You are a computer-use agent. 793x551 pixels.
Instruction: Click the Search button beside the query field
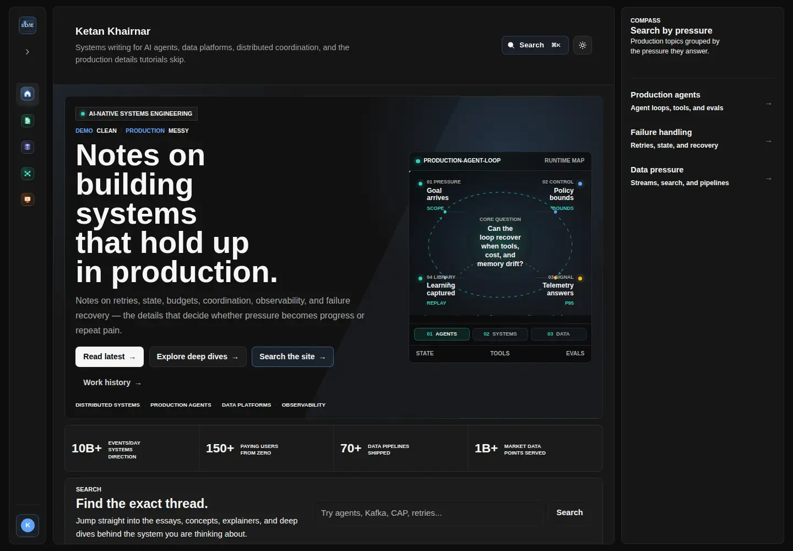coord(569,512)
